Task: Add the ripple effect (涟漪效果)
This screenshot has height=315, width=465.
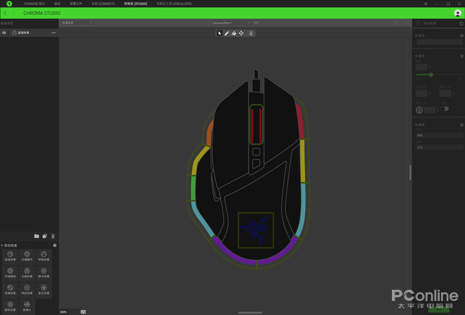Action: 10,290
